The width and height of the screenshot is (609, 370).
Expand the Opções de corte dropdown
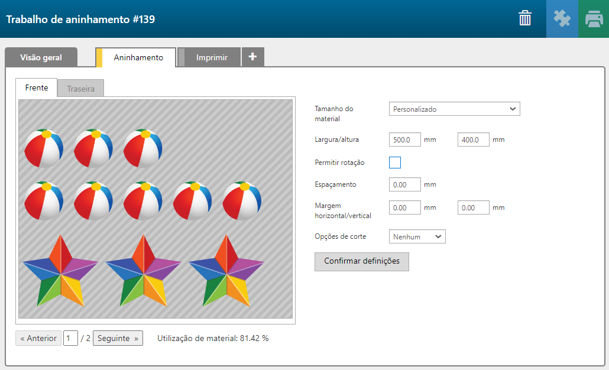point(417,236)
